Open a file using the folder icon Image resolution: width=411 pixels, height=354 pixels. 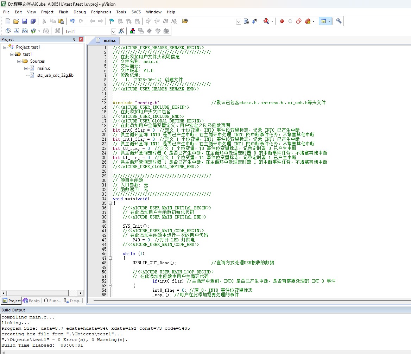click(16, 21)
